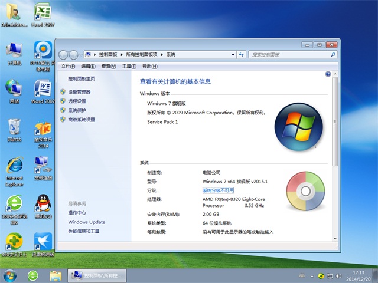Open the 查看(V) menu
The height and width of the screenshot is (283, 378).
pyautogui.click(x=109, y=66)
